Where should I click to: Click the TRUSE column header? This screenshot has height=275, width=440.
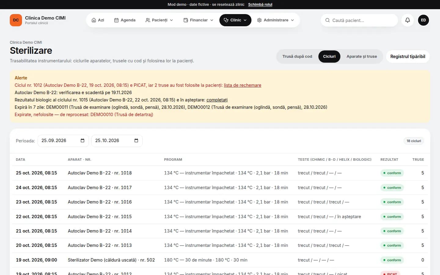click(x=418, y=159)
